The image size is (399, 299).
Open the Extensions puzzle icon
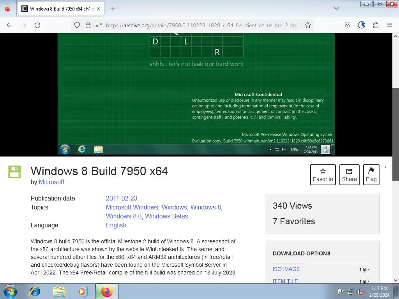point(376,25)
